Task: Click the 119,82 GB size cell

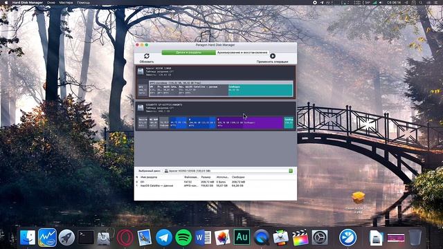Action: coord(207,186)
